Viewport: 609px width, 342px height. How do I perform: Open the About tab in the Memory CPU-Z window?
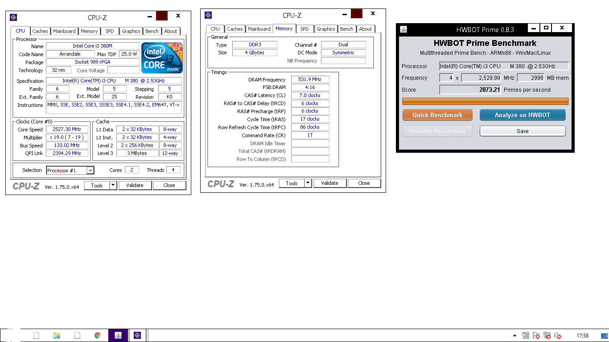point(366,29)
